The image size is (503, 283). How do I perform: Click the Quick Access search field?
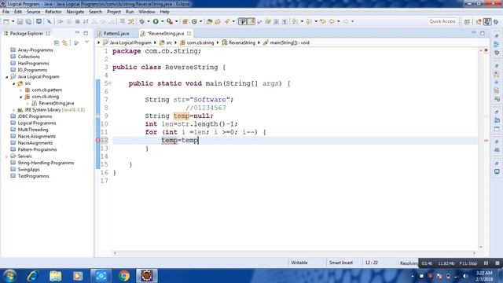click(x=442, y=21)
